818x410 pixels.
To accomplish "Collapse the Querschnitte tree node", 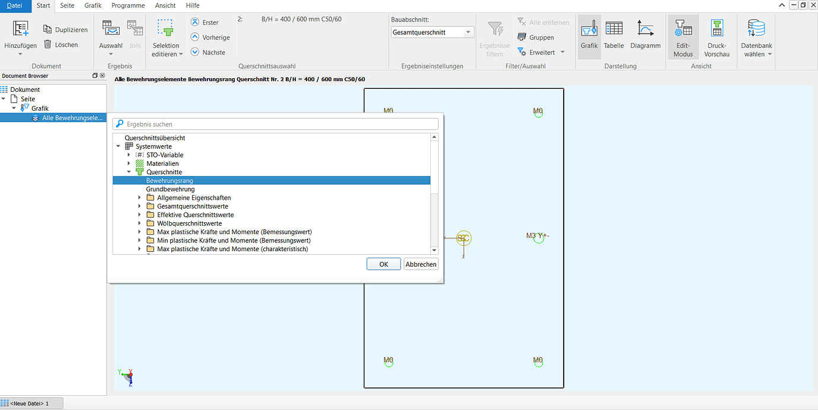I will (129, 172).
